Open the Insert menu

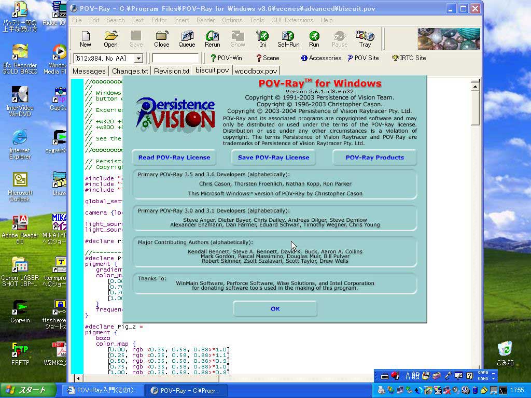181,20
